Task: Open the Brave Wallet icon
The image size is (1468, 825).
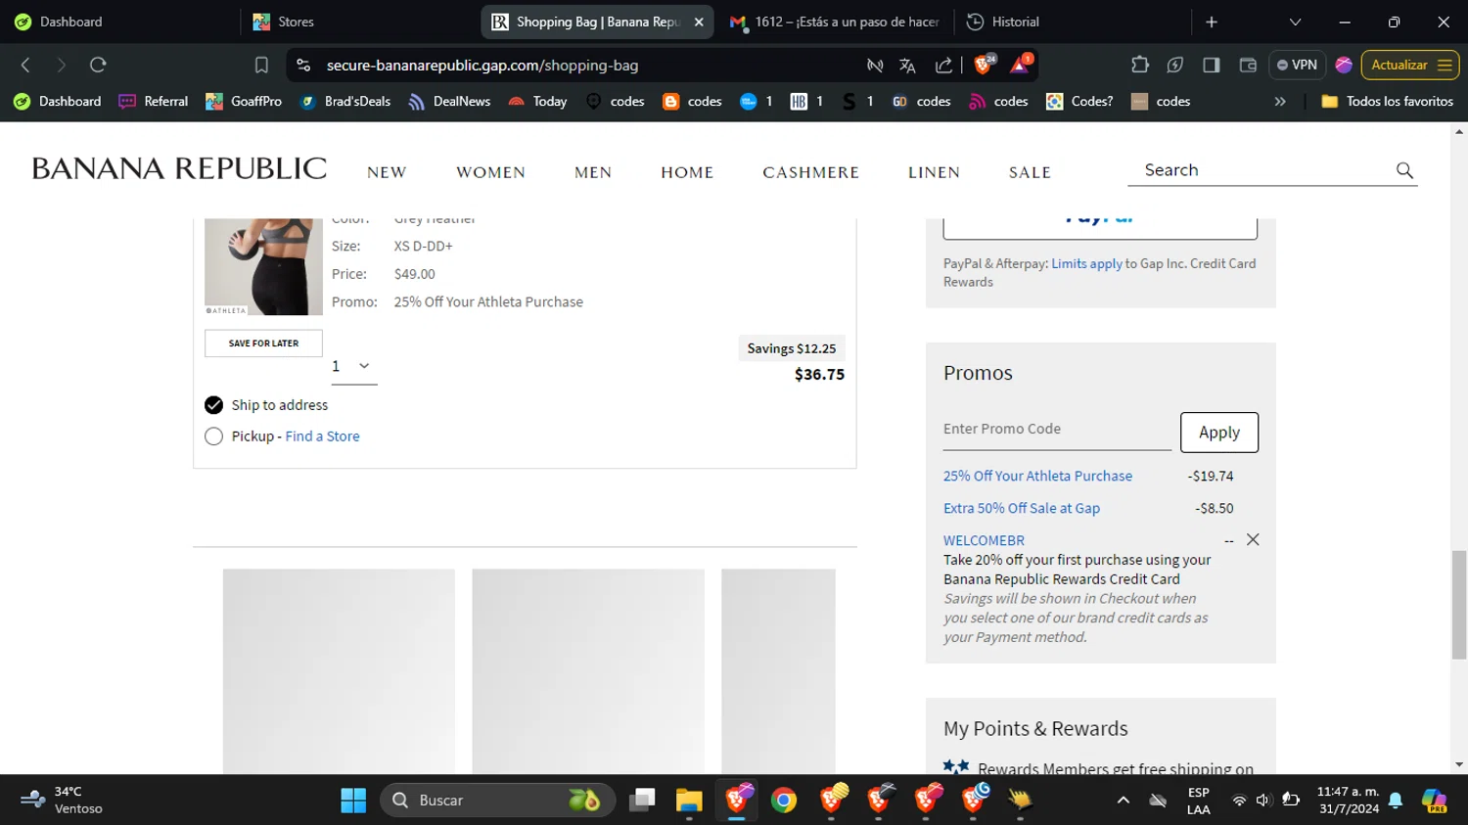Action: click(1248, 65)
